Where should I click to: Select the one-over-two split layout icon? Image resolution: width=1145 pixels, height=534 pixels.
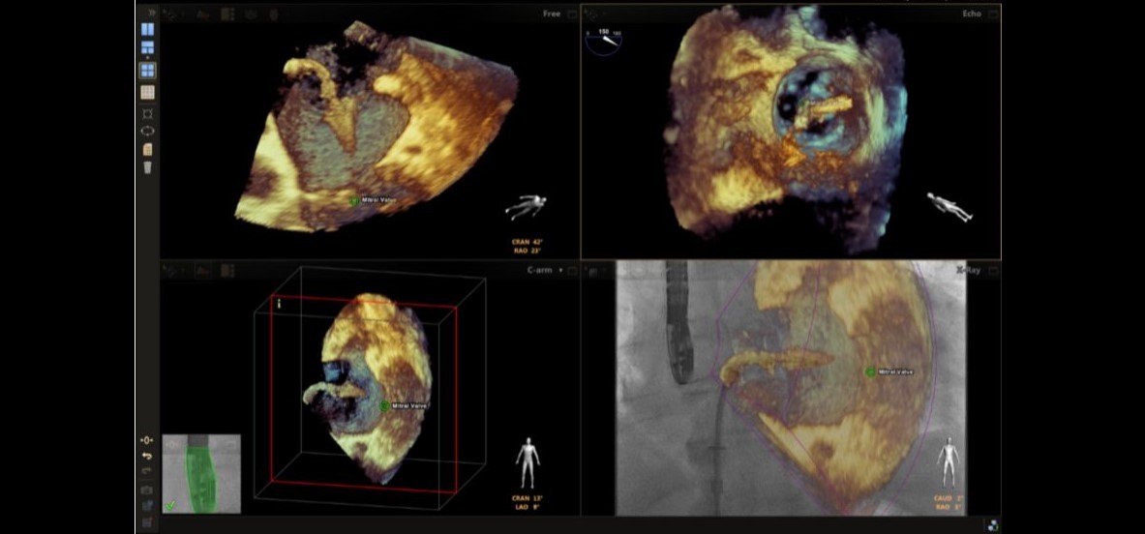tap(147, 48)
